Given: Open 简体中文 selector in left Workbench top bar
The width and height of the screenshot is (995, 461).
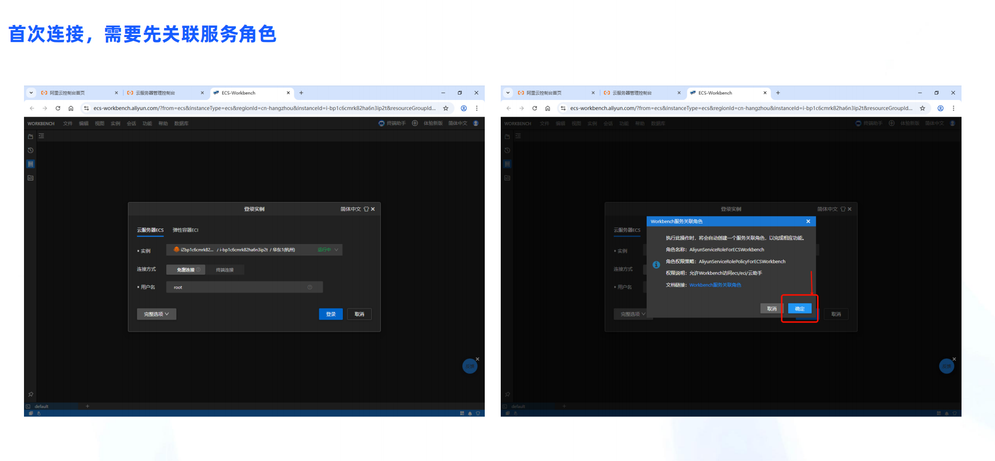Looking at the screenshot, I should click(458, 123).
